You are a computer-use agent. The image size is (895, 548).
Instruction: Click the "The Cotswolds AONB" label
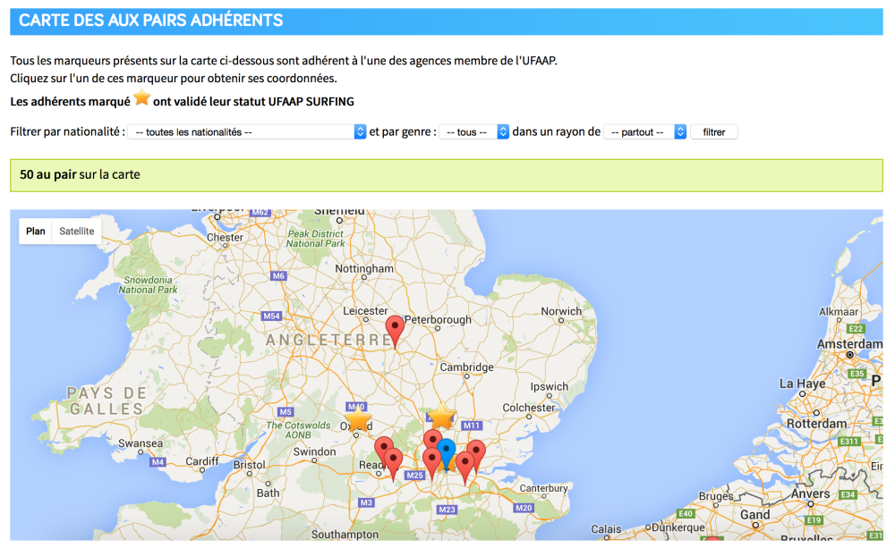[x=299, y=430]
